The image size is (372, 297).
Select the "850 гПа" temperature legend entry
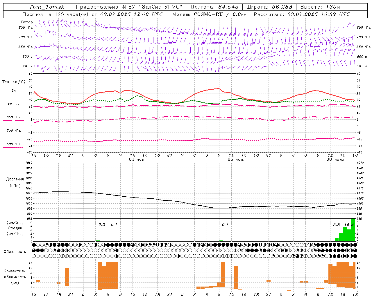pos(13,117)
